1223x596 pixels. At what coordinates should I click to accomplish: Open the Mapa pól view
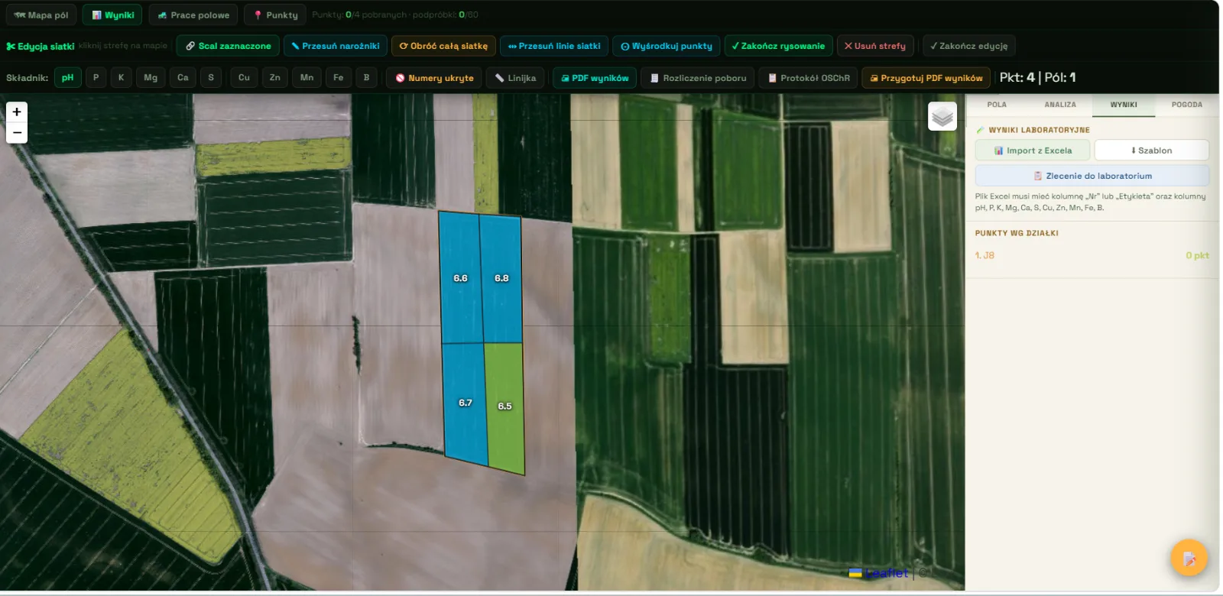41,15
